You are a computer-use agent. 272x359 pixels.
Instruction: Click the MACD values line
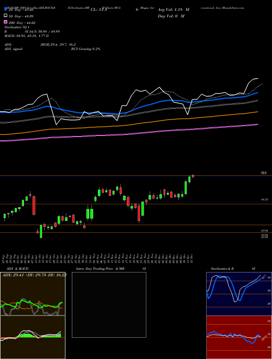coord(26,36)
